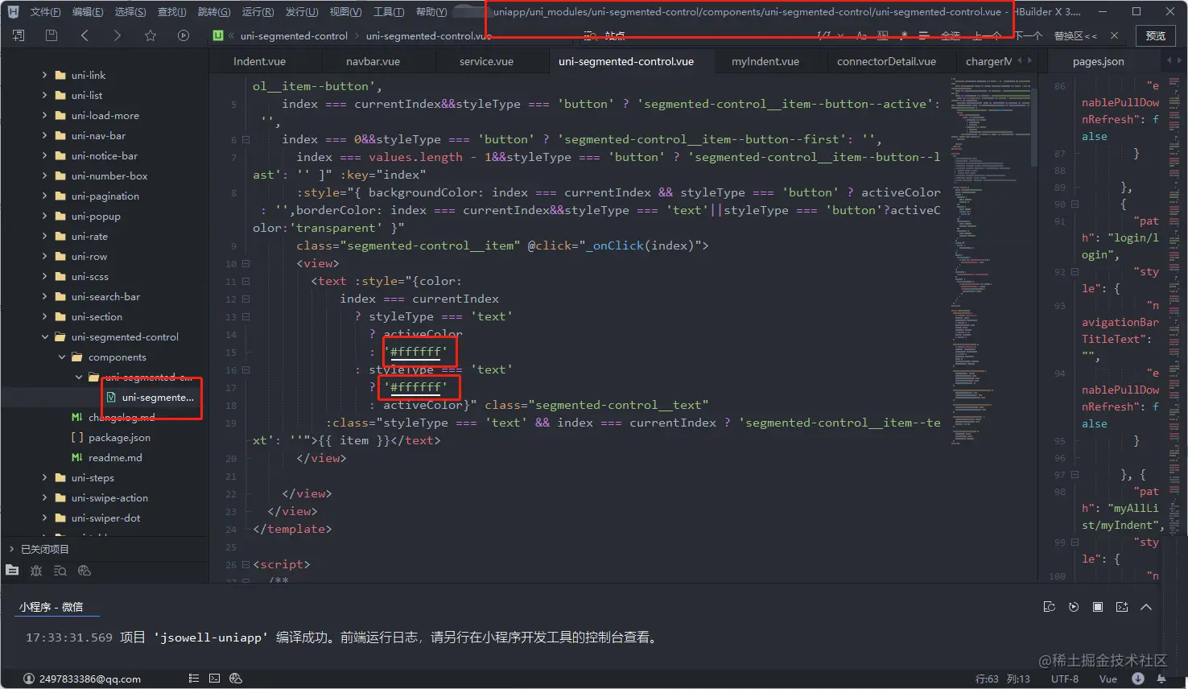This screenshot has height=689, width=1188.
Task: Click uni-segmented-control breadcrumb segment
Action: (x=294, y=35)
